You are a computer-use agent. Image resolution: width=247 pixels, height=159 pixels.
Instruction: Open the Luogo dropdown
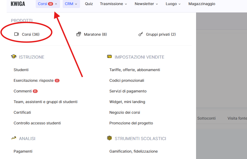pyautogui.click(x=173, y=4)
